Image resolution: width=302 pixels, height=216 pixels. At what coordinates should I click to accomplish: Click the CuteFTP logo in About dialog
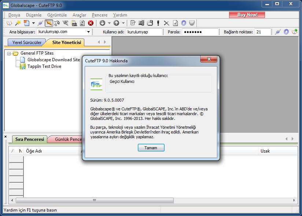[96, 84]
